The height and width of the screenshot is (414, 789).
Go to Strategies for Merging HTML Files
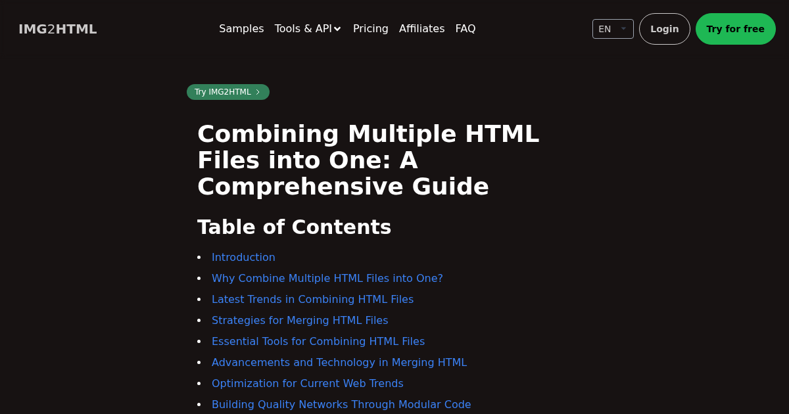pos(300,321)
